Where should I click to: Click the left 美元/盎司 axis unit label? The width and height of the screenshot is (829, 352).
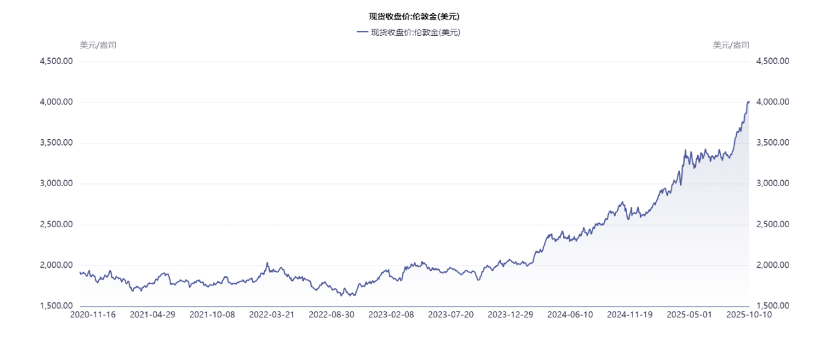tap(98, 45)
